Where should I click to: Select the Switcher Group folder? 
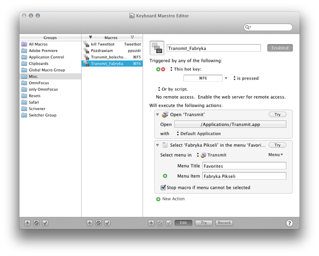[x=51, y=115]
